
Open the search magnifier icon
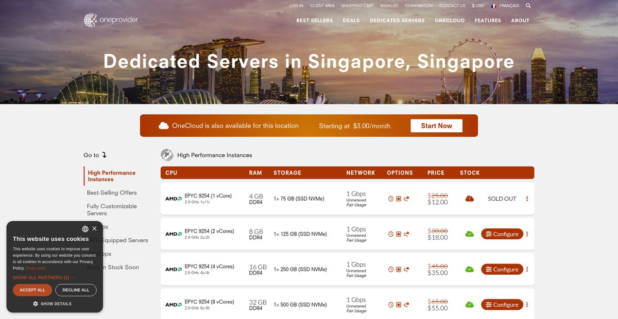pos(528,6)
